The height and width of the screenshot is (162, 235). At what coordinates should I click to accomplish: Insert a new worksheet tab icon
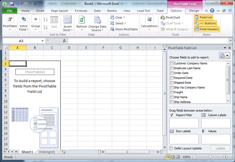[x=64, y=152]
